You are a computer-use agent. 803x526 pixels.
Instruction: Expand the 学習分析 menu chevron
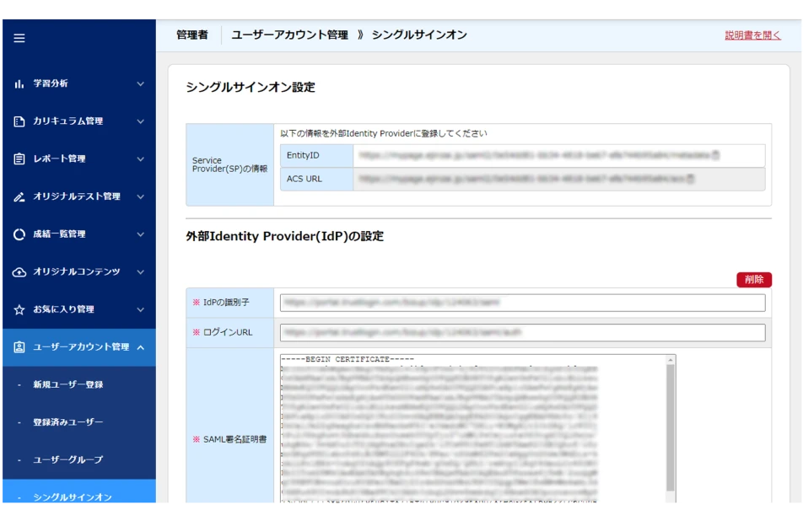(x=140, y=84)
